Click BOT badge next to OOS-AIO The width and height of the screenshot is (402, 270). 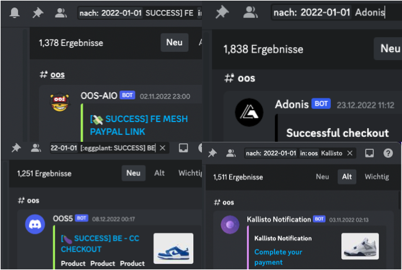[x=128, y=95]
